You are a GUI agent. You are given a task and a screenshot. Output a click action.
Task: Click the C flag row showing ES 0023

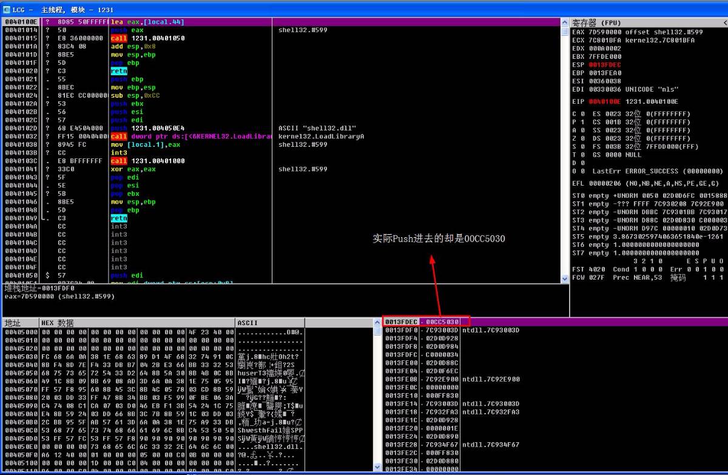(632, 114)
